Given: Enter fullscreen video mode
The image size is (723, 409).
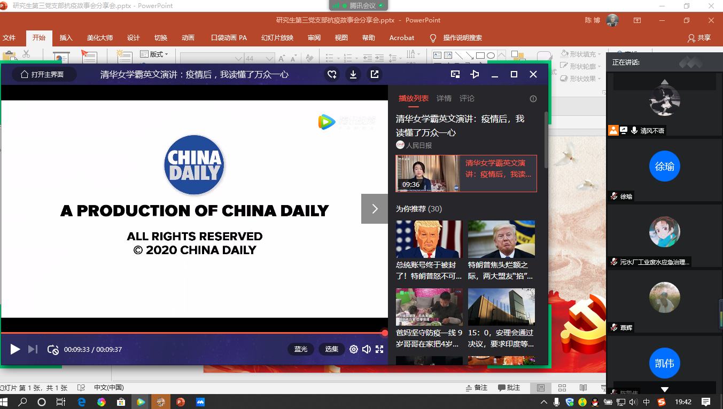Looking at the screenshot, I should point(379,349).
